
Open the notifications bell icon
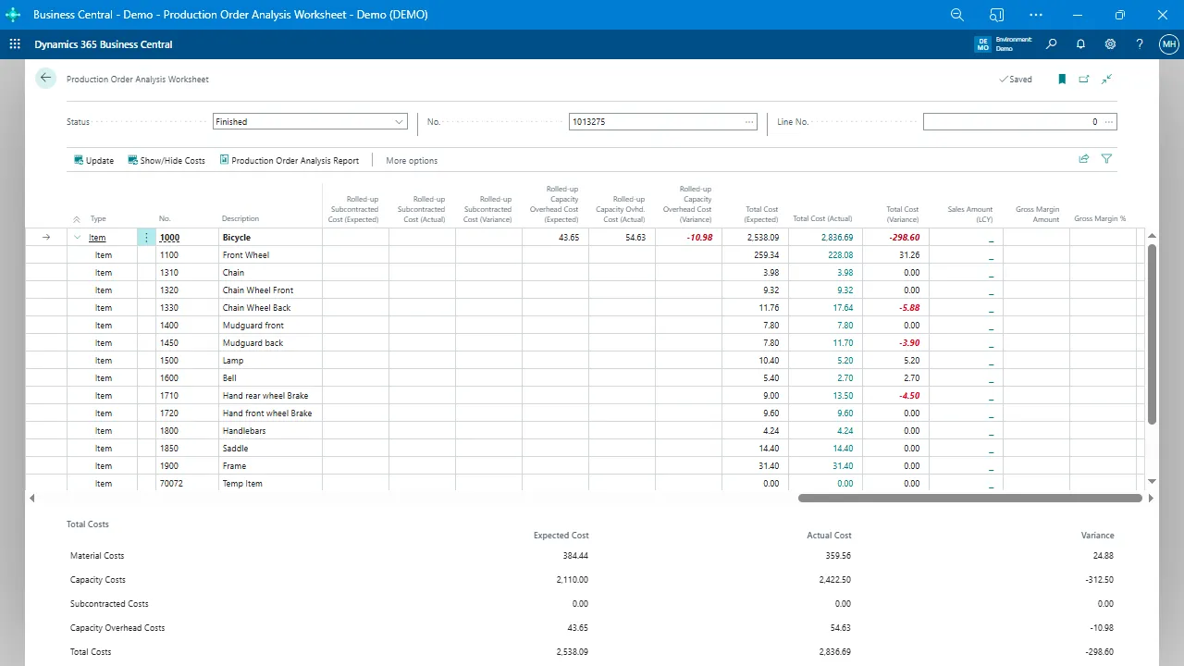point(1080,44)
